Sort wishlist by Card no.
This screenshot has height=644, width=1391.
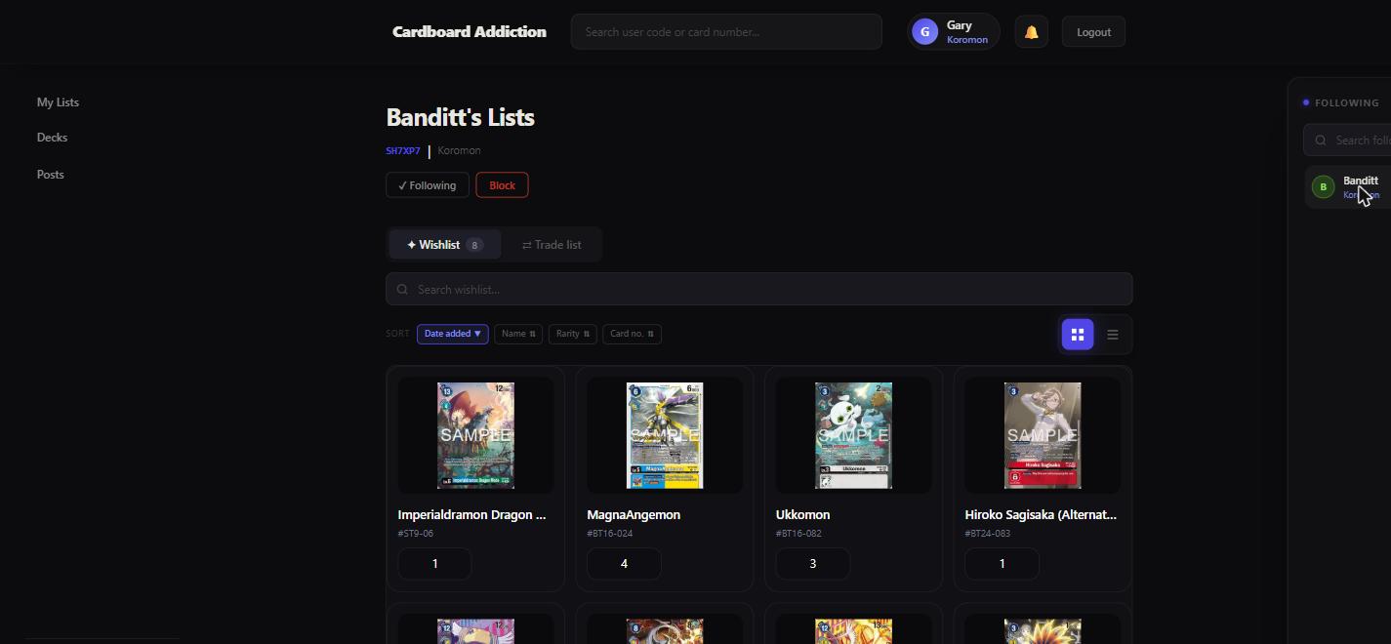coord(632,334)
